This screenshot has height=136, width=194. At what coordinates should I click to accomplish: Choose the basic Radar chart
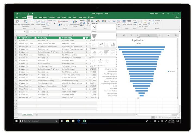tap(94, 61)
